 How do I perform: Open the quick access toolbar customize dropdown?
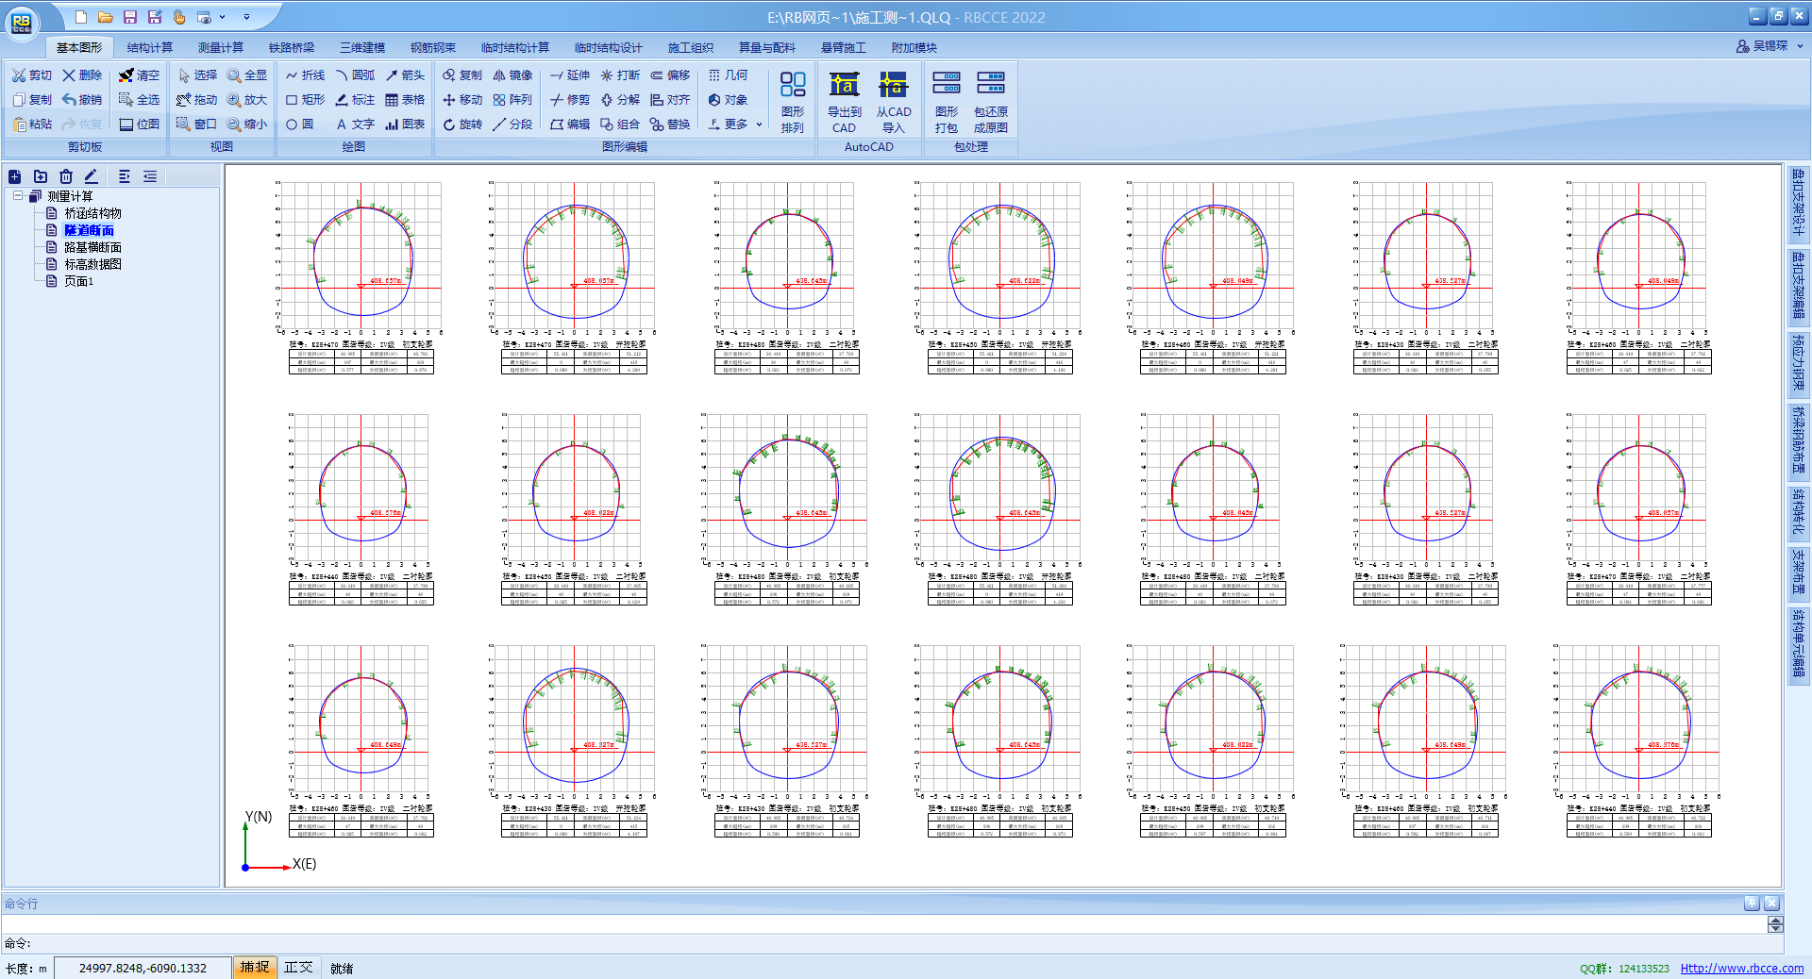247,17
